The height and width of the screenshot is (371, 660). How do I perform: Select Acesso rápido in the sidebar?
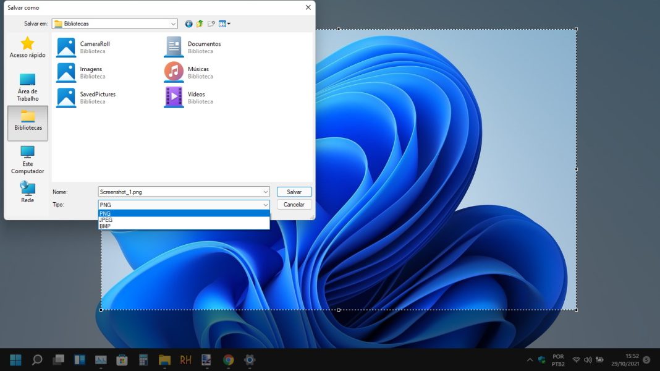point(27,48)
